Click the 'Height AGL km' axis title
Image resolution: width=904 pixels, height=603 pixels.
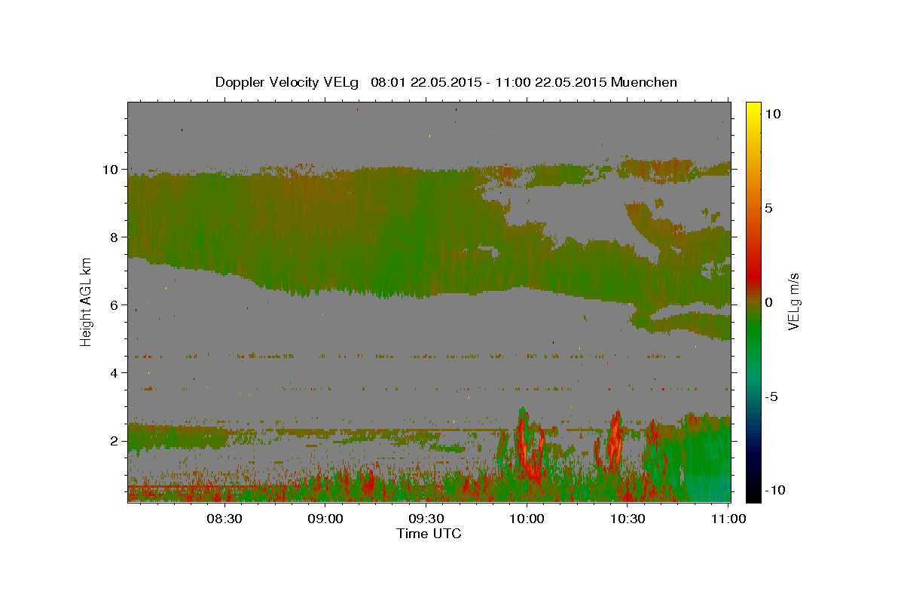pos(87,301)
